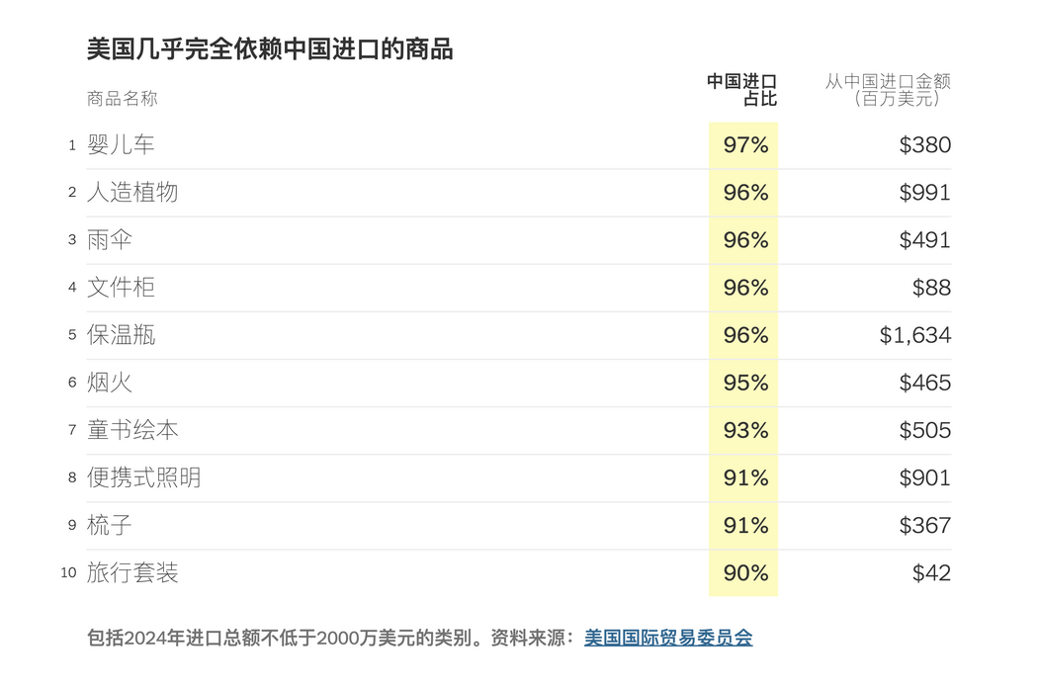Click the $42 import value

pyautogui.click(x=931, y=573)
